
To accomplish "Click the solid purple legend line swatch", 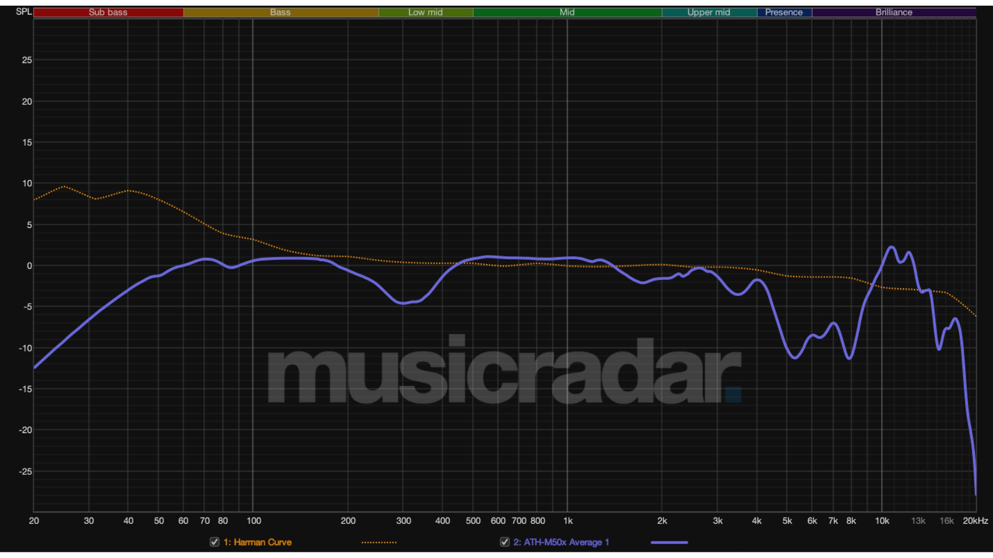I will (x=669, y=542).
